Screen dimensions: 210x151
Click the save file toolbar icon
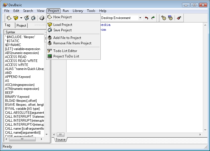[x=27, y=18]
